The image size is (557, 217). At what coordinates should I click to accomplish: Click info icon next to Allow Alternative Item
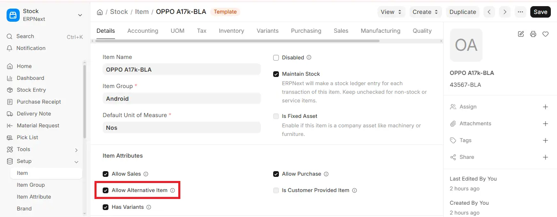tap(173, 190)
